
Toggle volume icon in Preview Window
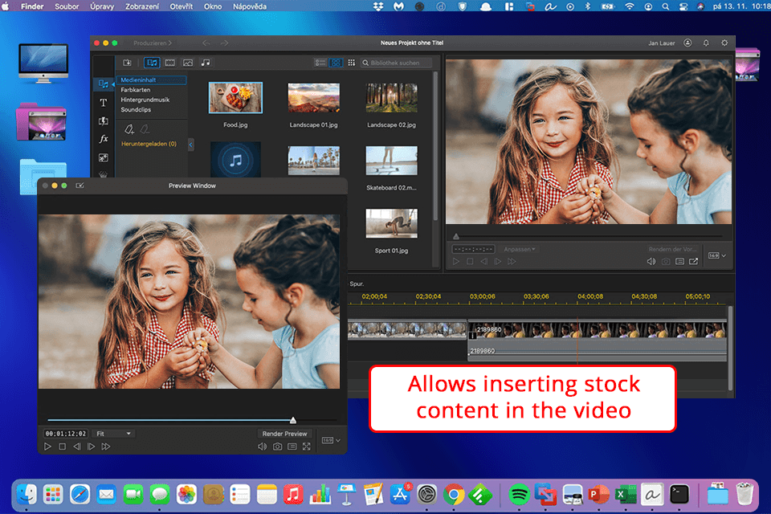coord(263,447)
